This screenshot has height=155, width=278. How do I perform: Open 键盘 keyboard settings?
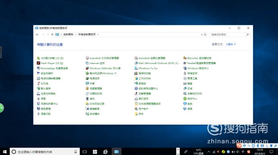[188, 83]
